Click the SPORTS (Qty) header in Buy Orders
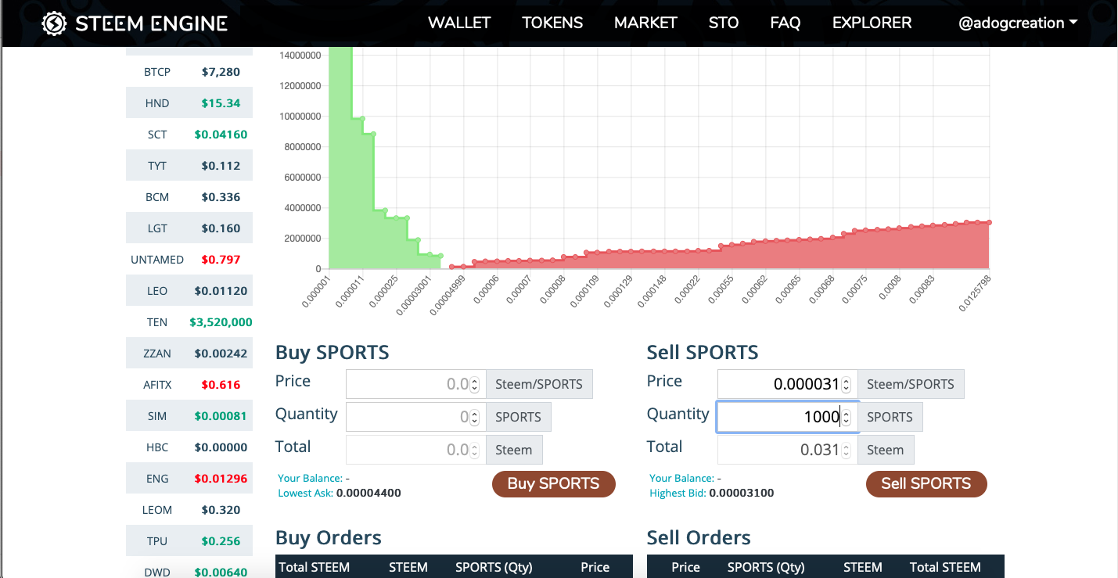The image size is (1118, 578). pos(494,567)
